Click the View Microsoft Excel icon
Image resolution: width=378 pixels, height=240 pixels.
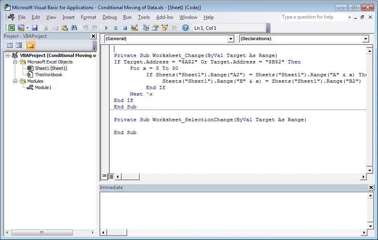click(x=11, y=28)
